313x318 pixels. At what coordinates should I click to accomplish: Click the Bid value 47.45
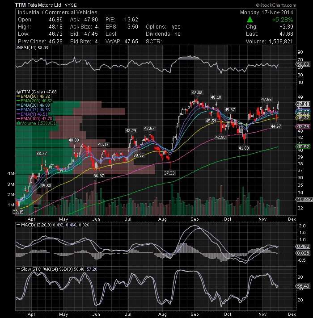(x=91, y=34)
